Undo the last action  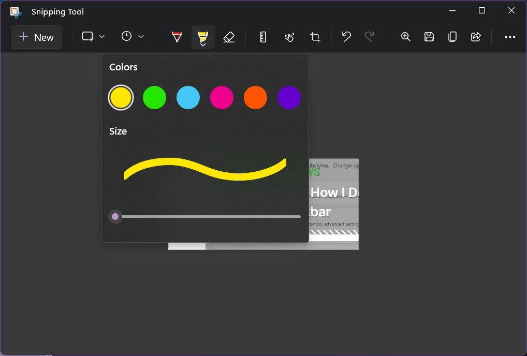click(346, 37)
